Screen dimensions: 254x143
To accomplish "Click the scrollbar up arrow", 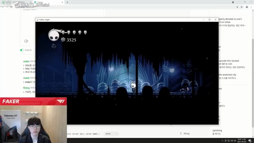I will pyautogui.click(x=253, y=11).
